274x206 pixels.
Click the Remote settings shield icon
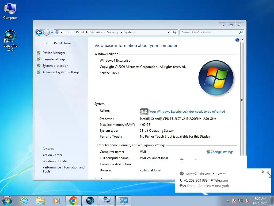39,59
